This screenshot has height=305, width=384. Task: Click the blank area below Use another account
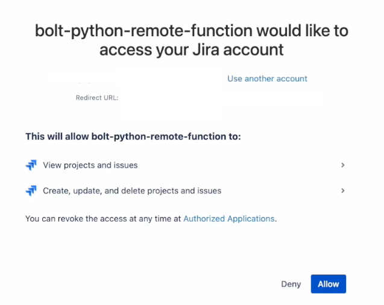(271, 102)
